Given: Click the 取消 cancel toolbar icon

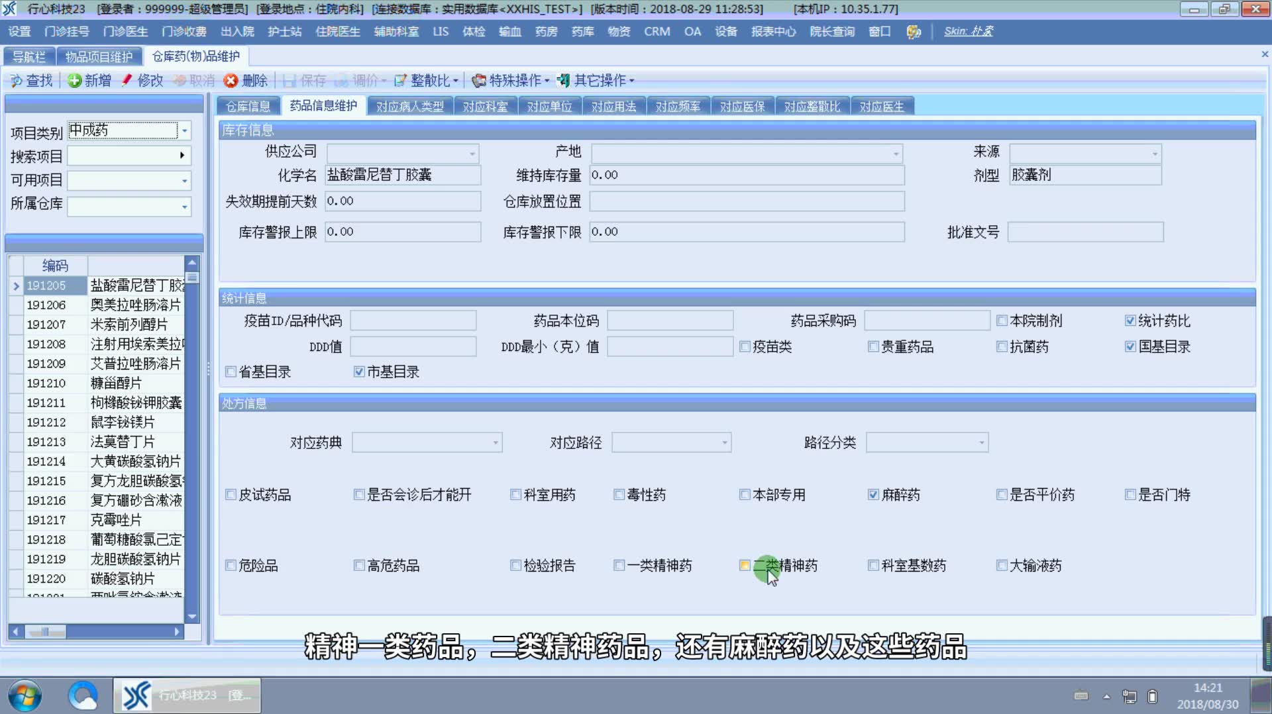Looking at the screenshot, I should [180, 81].
